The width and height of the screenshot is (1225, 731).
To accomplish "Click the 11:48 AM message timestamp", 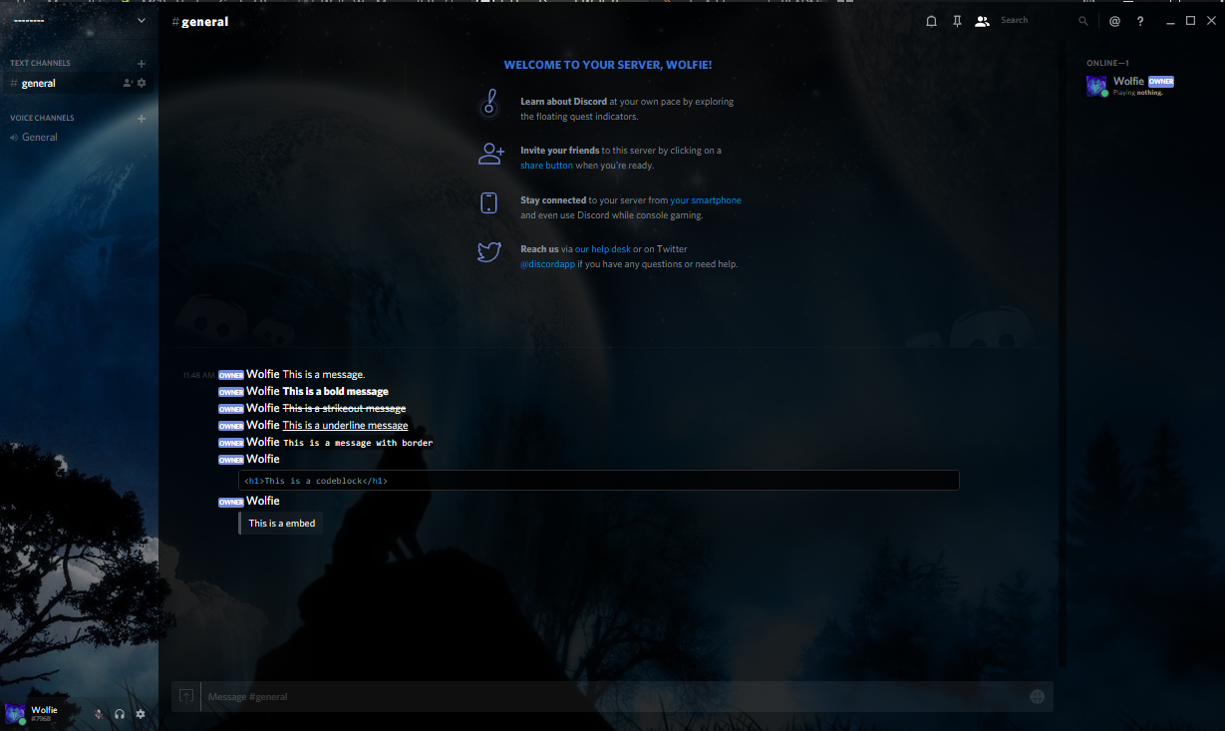I will [x=198, y=376].
